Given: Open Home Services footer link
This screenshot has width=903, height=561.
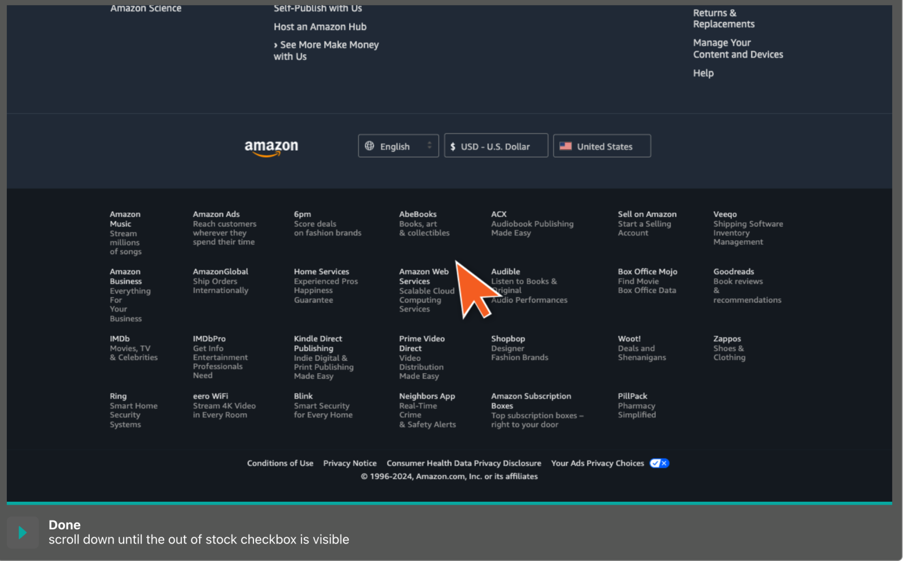Looking at the screenshot, I should pyautogui.click(x=326, y=286).
